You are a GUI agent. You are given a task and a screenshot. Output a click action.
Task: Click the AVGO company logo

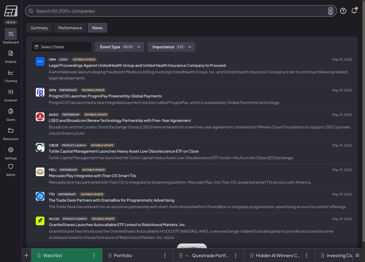(x=40, y=117)
